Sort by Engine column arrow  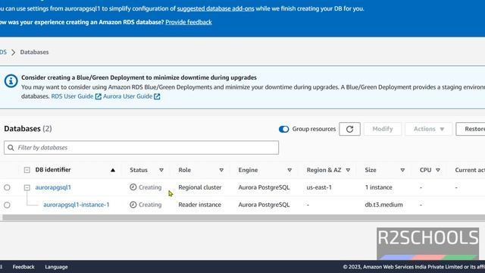289,170
